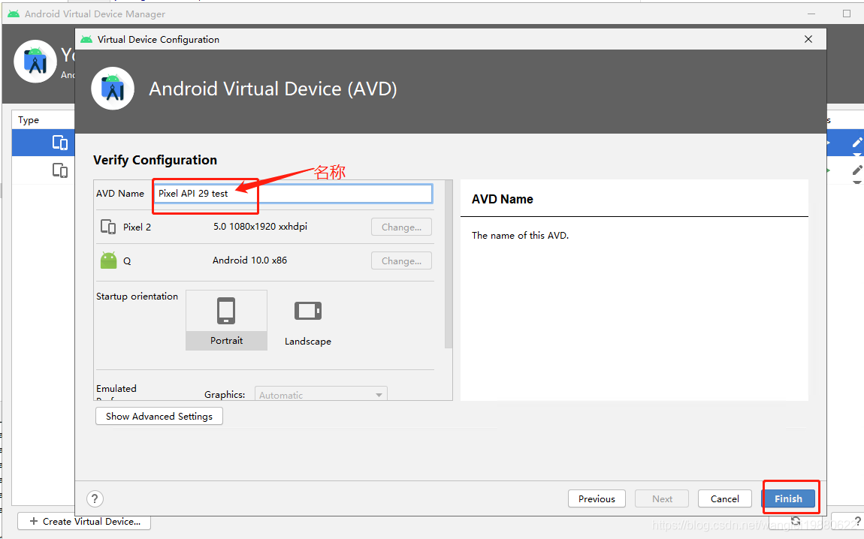Click the Android icon in dialog title bar
Screen dimensions: 864x539
pos(86,39)
